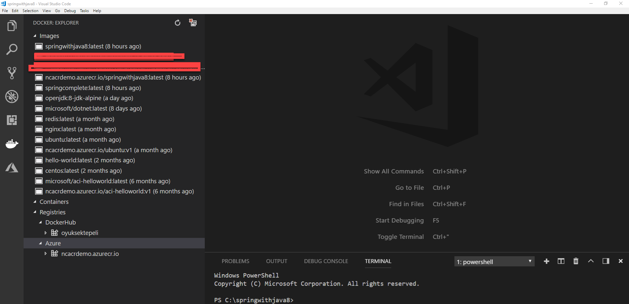Viewport: 629px width, 304px height.
Task: Open the Search view in activity bar
Action: pyautogui.click(x=12, y=49)
